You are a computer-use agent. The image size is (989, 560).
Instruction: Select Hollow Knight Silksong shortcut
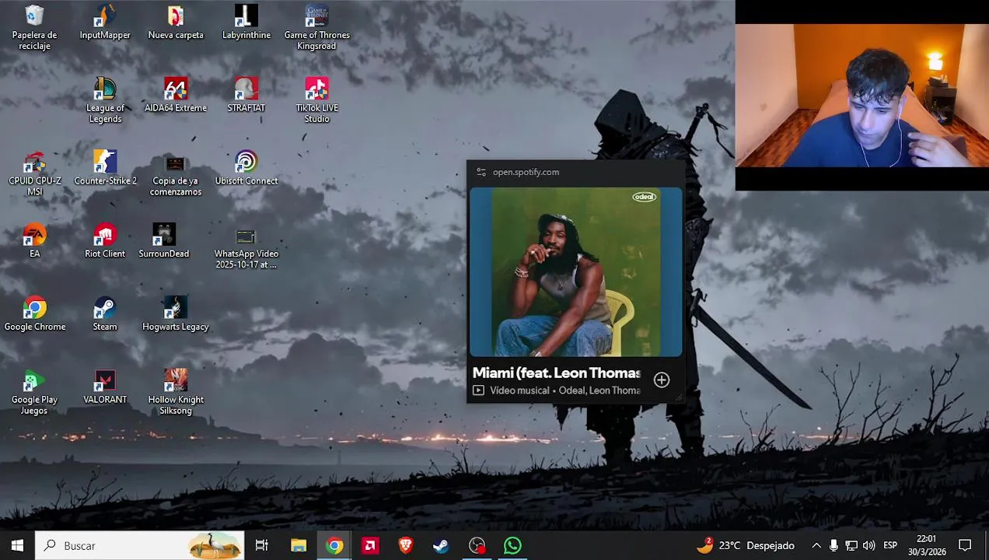point(176,391)
